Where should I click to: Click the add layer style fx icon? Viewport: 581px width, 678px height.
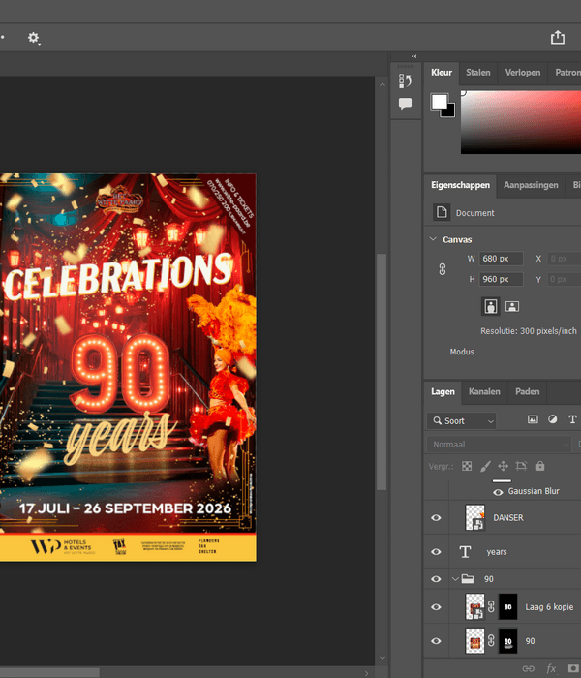point(552,668)
